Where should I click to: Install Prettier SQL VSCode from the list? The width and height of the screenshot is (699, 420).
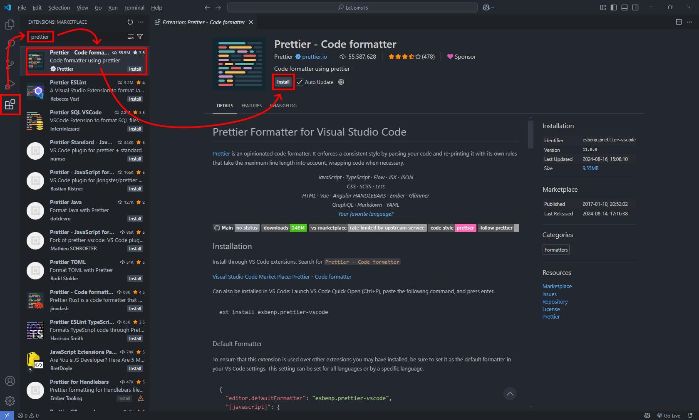point(135,129)
